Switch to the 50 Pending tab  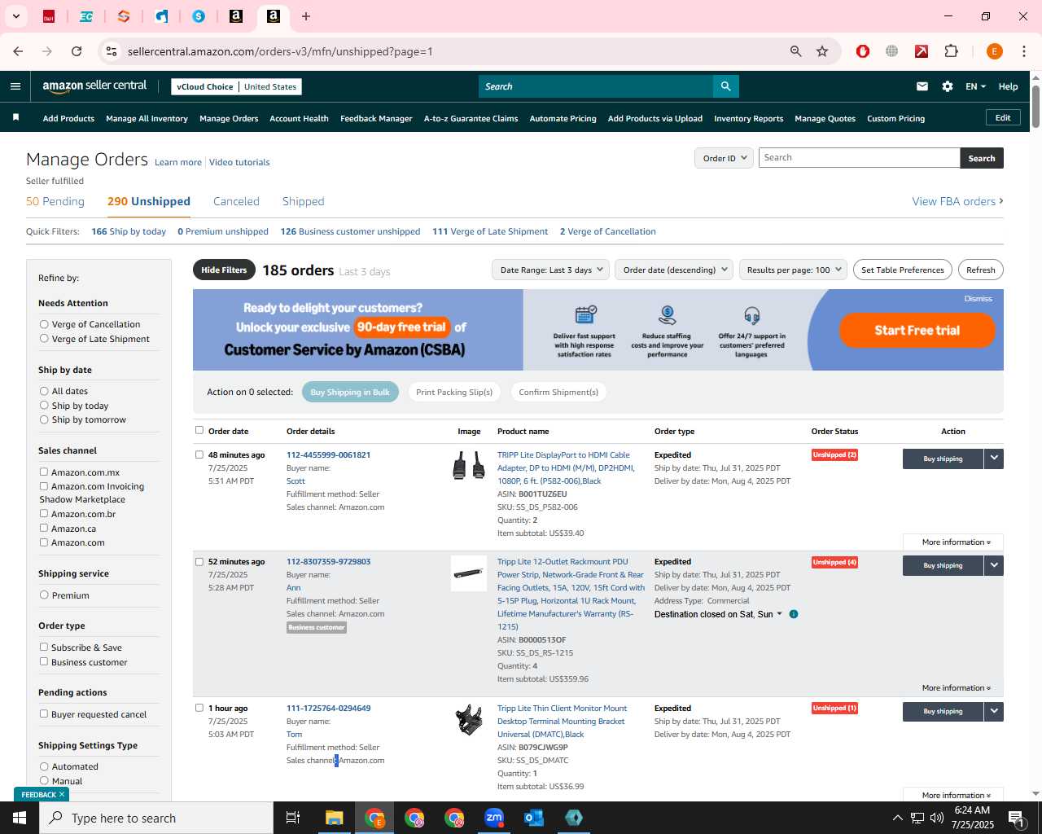[x=55, y=201]
